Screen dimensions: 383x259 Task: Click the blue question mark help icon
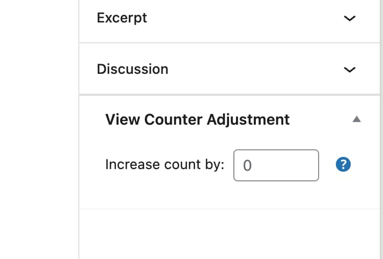(x=343, y=165)
